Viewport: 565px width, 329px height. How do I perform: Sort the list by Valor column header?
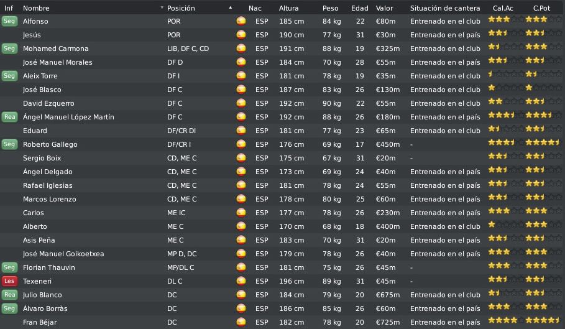(385, 8)
